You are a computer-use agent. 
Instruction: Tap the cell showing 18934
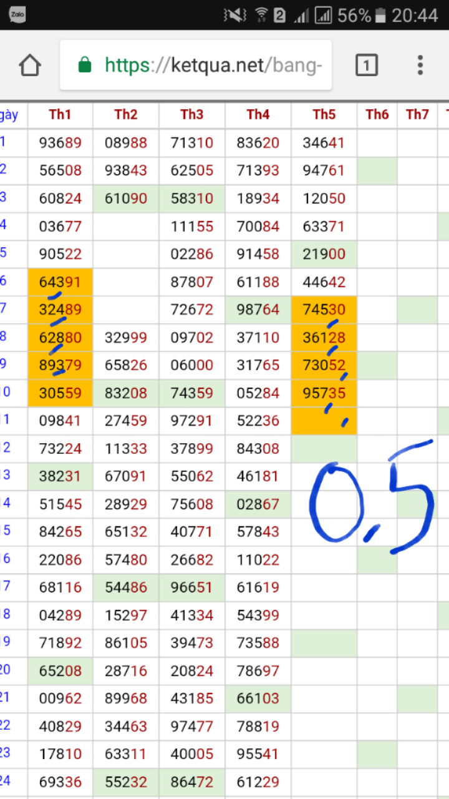pos(258,199)
